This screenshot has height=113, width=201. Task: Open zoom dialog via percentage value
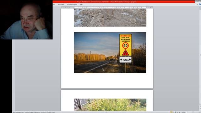[x=183, y=112]
